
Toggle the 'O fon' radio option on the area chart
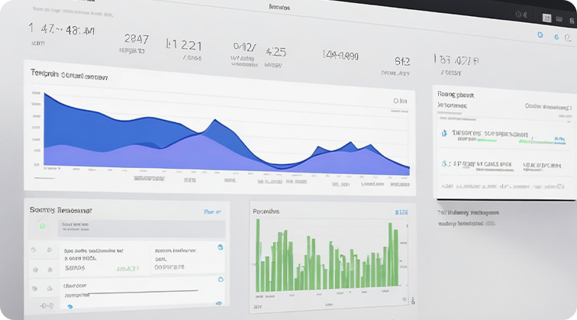[x=400, y=101]
